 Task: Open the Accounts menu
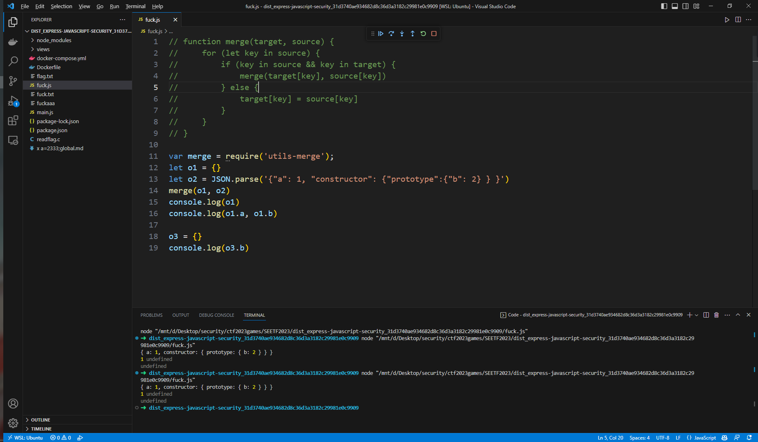[13, 404]
